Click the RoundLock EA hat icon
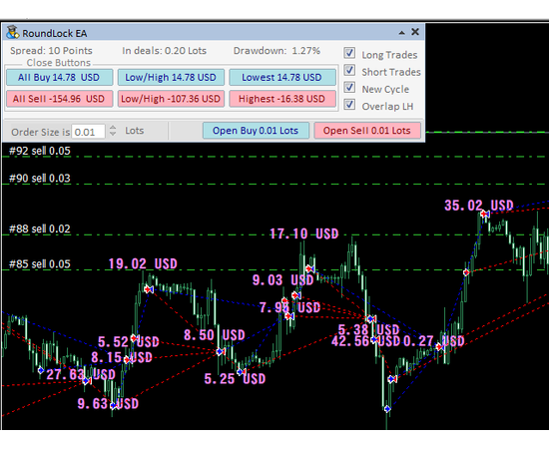Screen dimensions: 549x449 click(x=13, y=32)
